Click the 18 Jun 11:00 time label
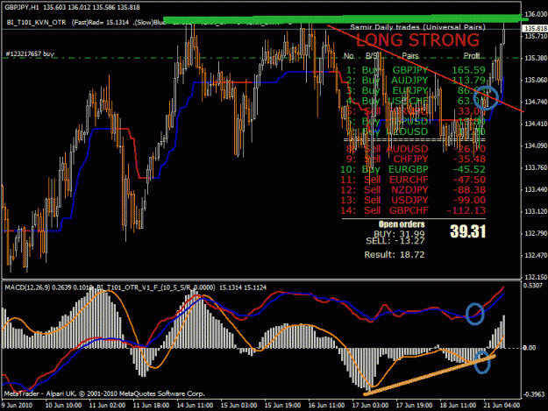 tap(458, 406)
